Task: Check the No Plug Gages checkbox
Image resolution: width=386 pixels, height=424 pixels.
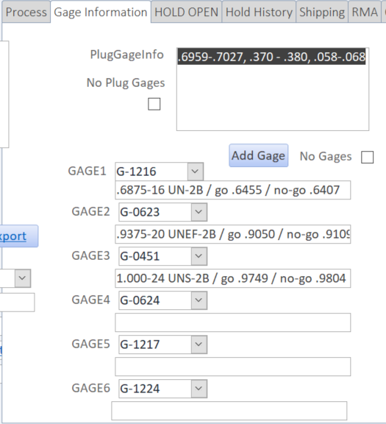Action: [154, 104]
